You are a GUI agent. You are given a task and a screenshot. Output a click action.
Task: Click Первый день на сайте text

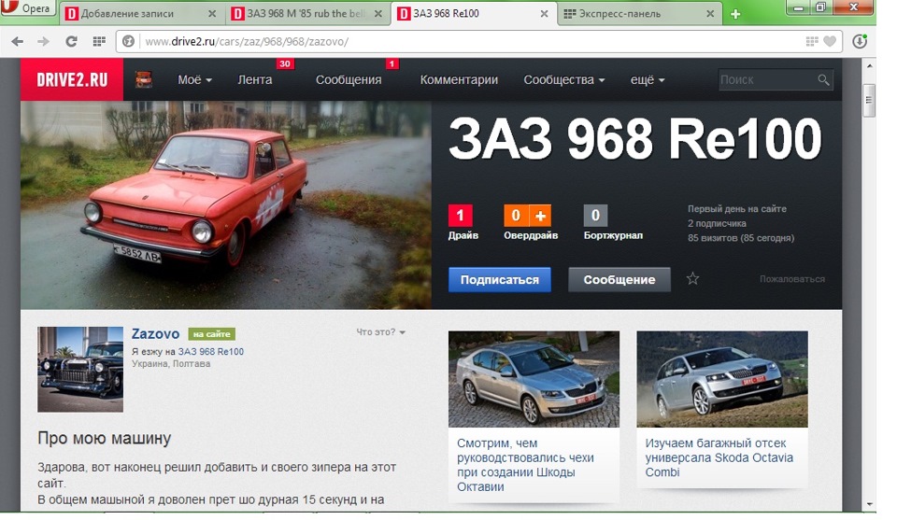pyautogui.click(x=737, y=208)
